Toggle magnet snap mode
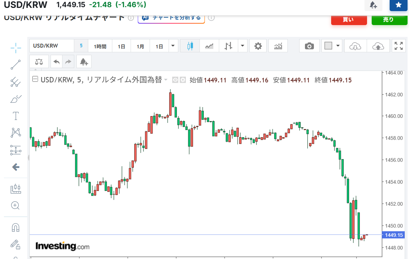409x259 pixels. click(x=15, y=227)
